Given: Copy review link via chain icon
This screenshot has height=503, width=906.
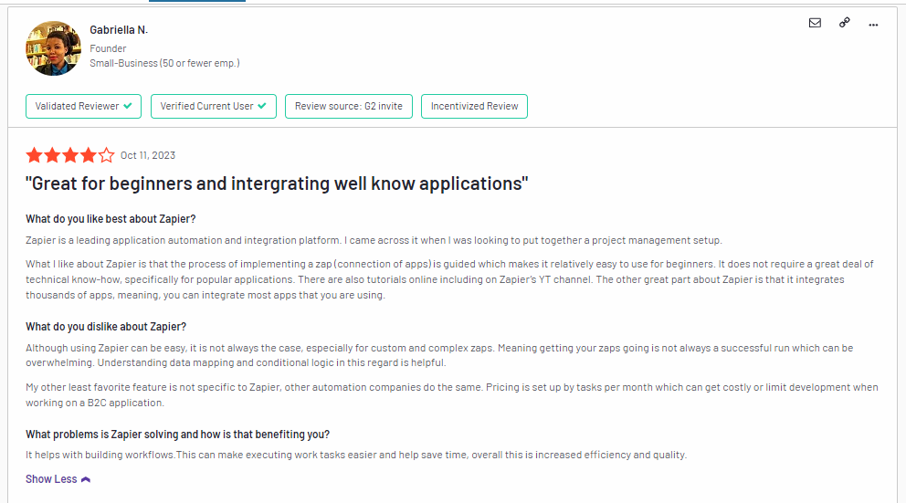Looking at the screenshot, I should pyautogui.click(x=844, y=23).
